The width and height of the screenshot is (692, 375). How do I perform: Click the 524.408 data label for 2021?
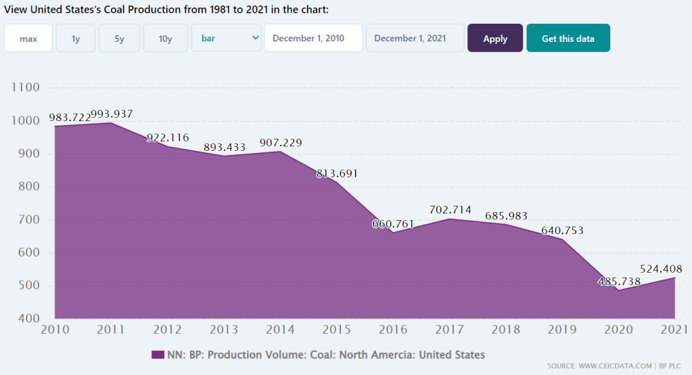click(x=660, y=269)
